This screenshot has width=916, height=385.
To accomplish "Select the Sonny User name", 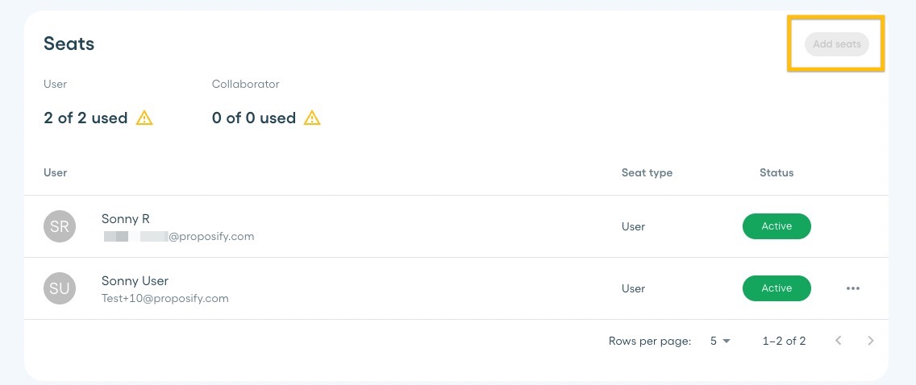I will pyautogui.click(x=135, y=280).
